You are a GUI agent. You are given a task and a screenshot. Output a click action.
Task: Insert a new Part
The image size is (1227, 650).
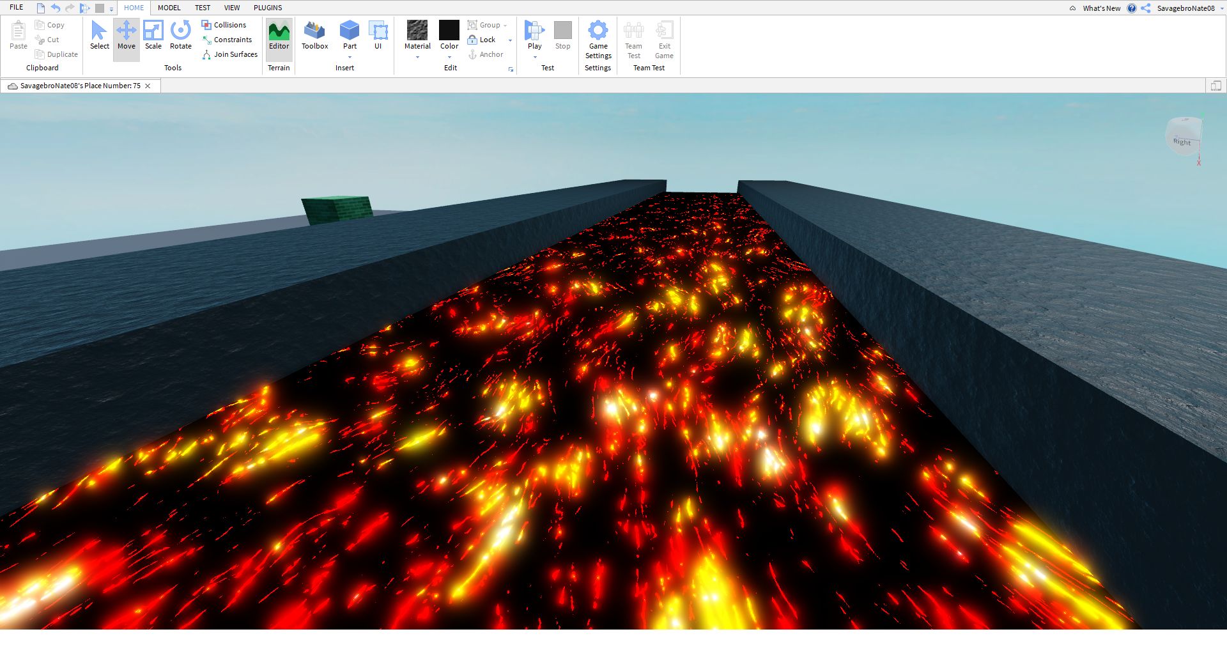(x=349, y=32)
